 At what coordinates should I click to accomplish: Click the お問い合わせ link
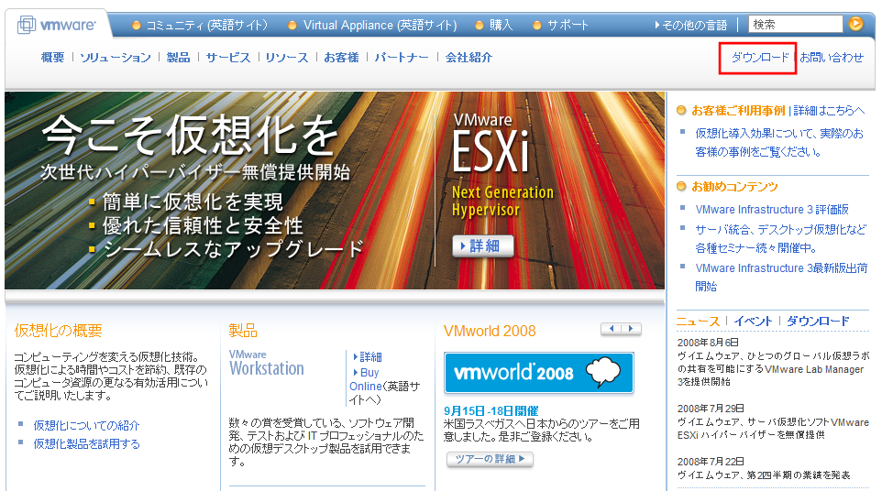click(x=832, y=58)
